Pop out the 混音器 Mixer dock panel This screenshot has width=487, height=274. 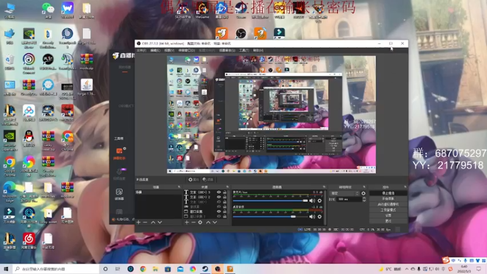[x=324, y=187]
